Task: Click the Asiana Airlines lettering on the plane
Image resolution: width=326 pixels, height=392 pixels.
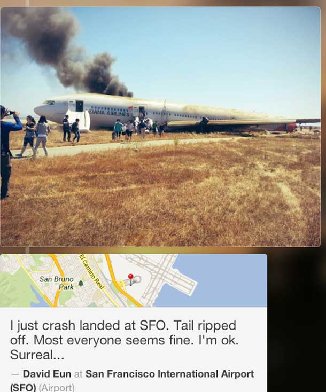Action: coord(110,113)
